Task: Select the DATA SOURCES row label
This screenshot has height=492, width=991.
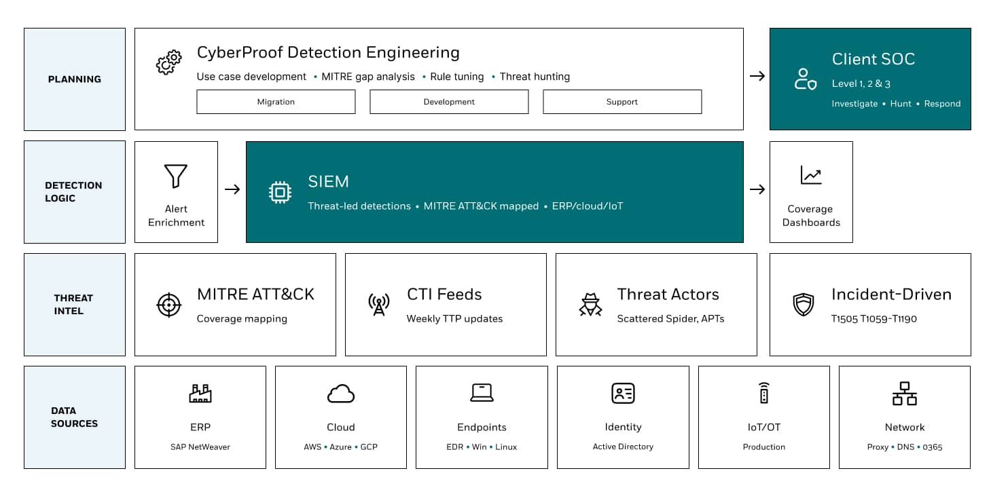Action: click(x=74, y=417)
